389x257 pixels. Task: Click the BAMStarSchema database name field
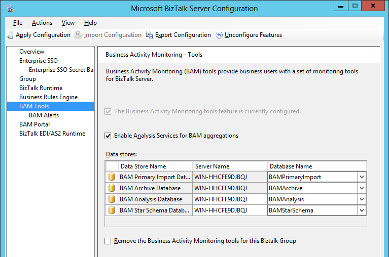[x=312, y=210]
